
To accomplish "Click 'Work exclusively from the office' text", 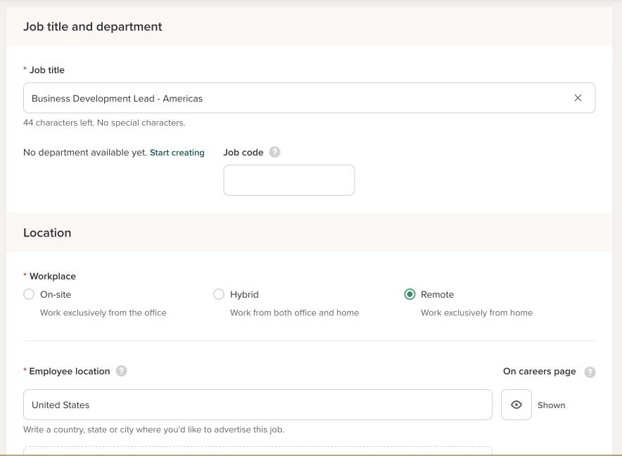I will point(103,312).
